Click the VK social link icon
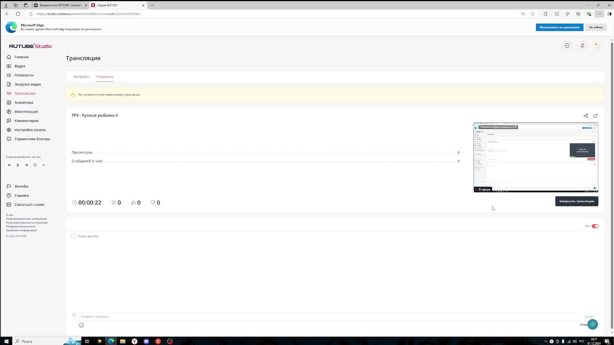Image resolution: width=614 pixels, height=345 pixels. [x=9, y=165]
